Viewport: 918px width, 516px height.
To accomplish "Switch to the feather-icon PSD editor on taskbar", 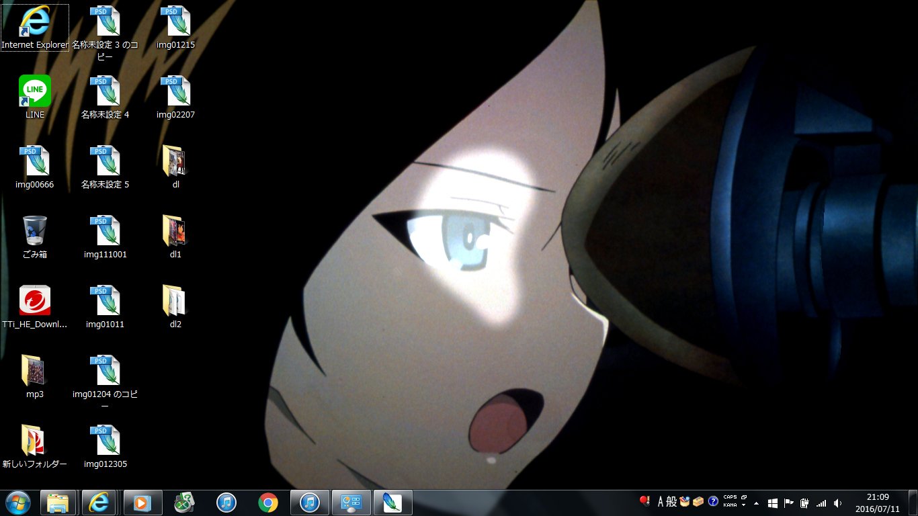I will pos(392,503).
